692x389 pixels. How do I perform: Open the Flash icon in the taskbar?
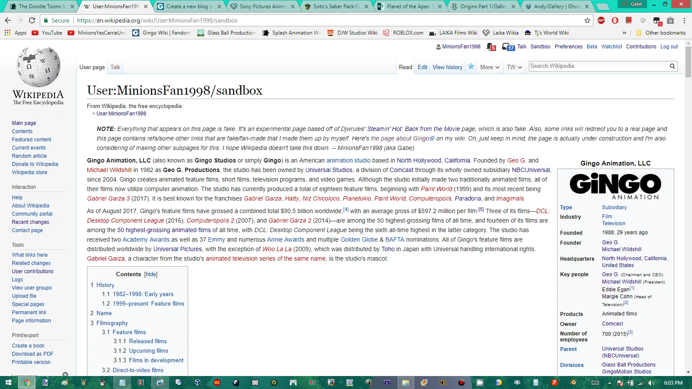coord(554,383)
